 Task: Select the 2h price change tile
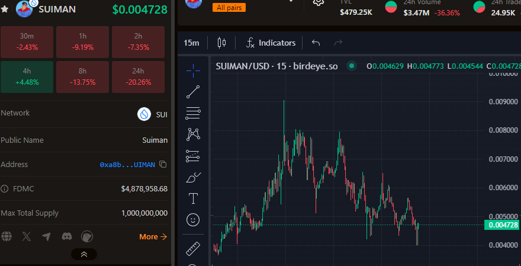(138, 42)
